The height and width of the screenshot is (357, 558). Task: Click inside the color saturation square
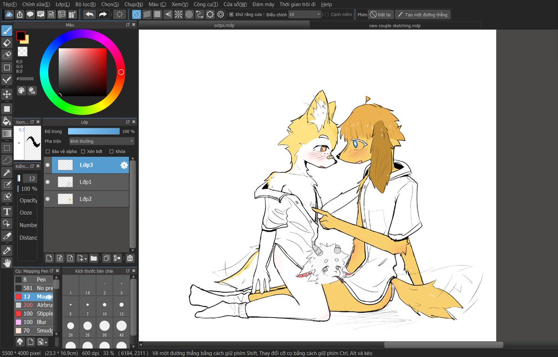click(82, 72)
